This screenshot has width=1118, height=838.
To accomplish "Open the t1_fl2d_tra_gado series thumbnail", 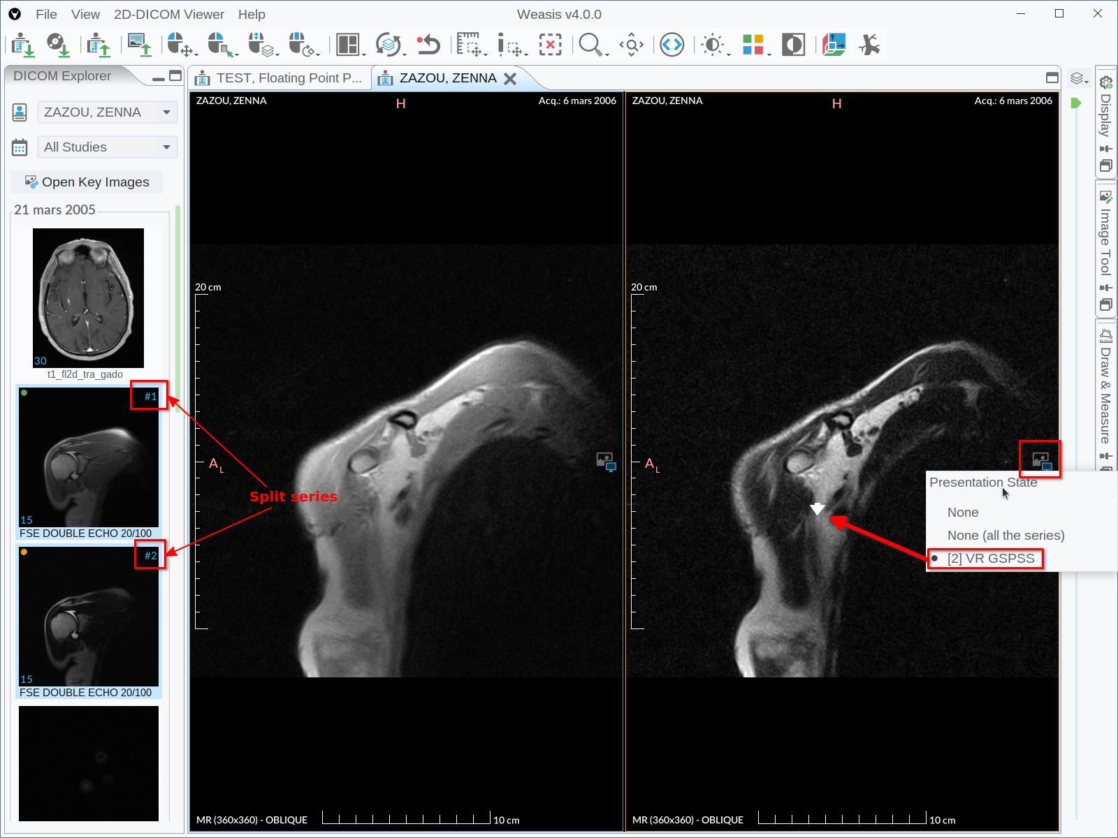I will [x=88, y=298].
